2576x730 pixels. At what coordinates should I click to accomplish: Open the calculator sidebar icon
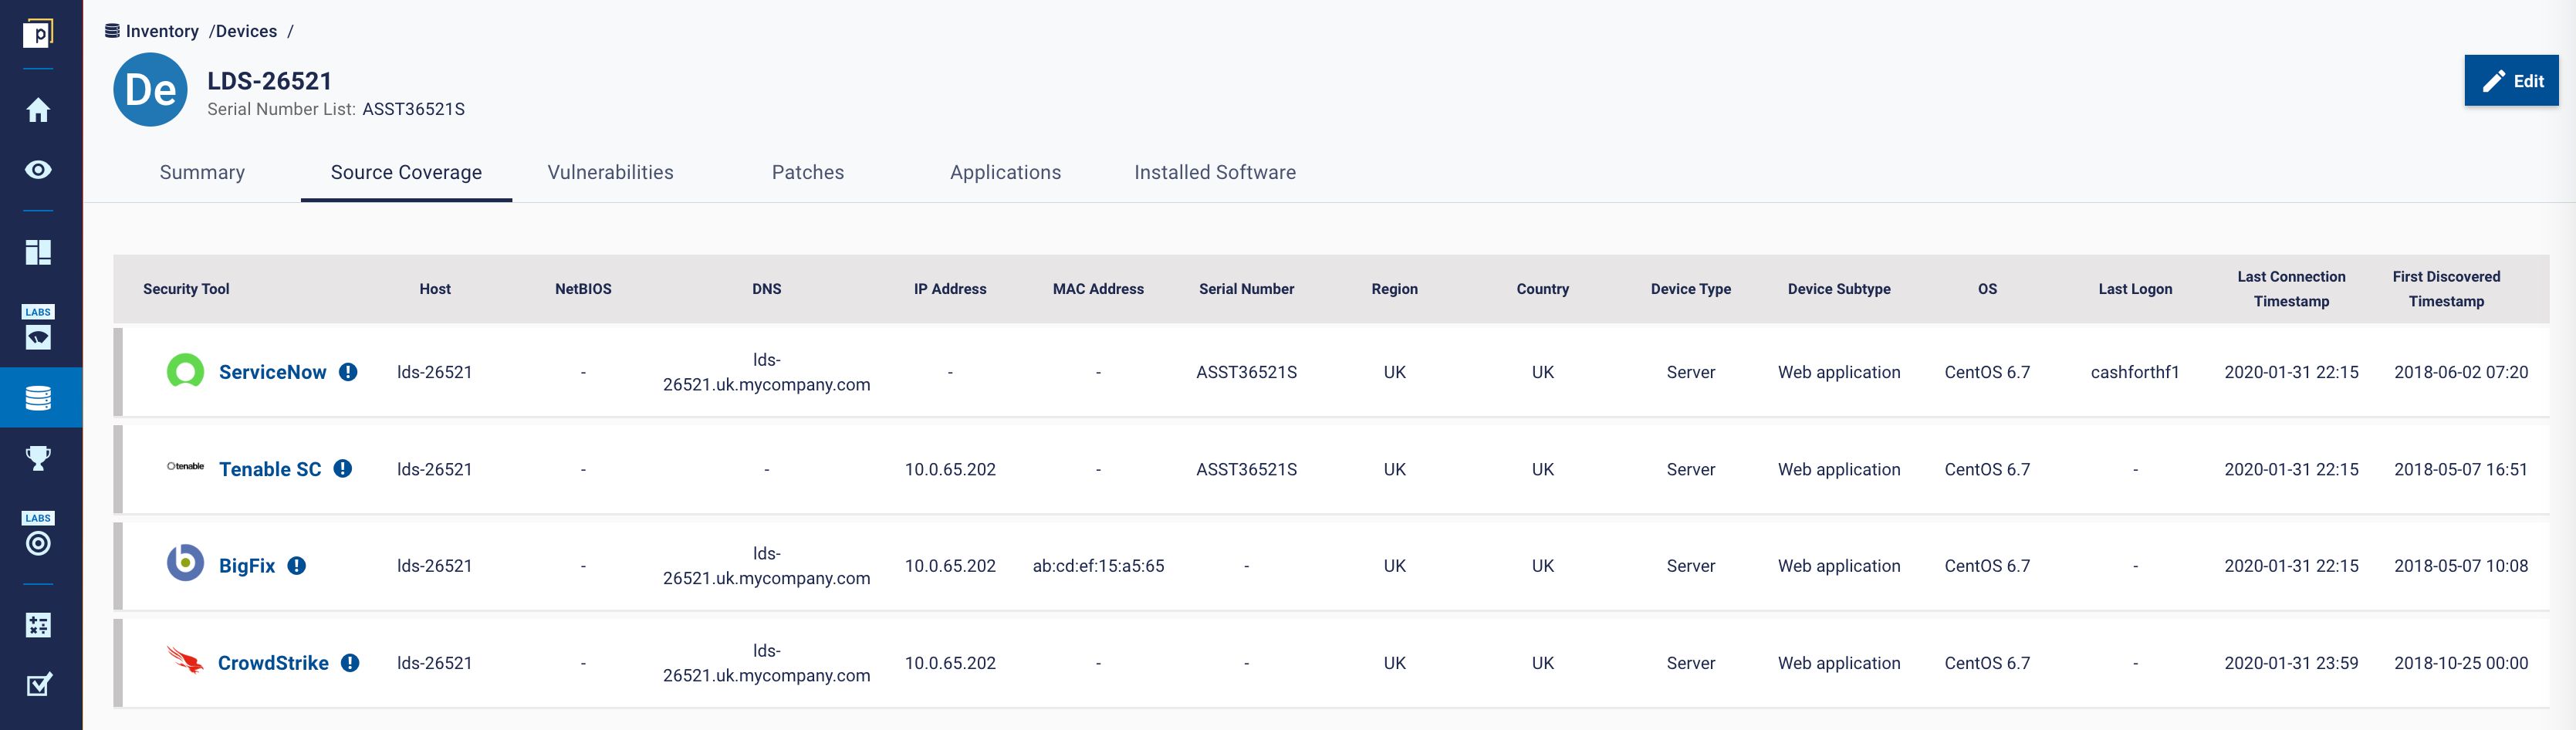(38, 626)
